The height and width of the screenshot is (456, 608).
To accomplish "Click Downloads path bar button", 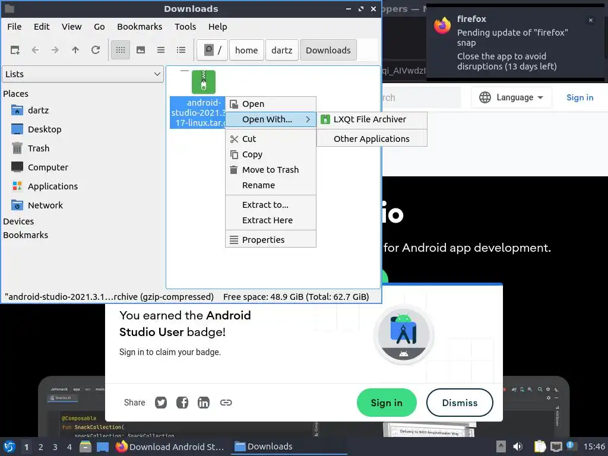I will 328,50.
